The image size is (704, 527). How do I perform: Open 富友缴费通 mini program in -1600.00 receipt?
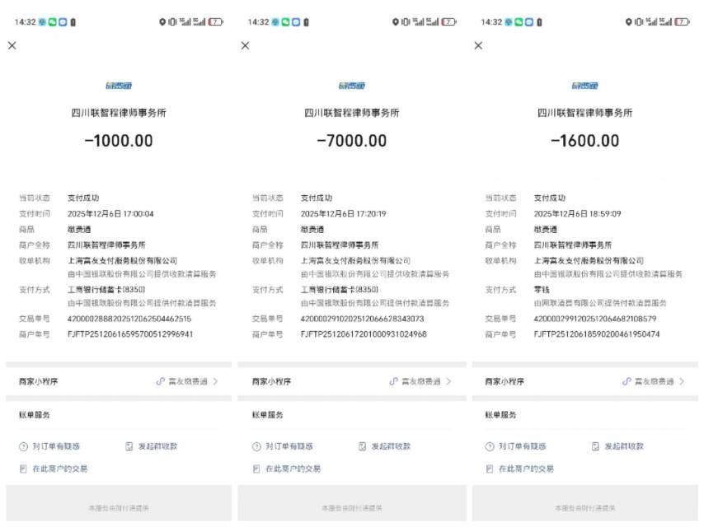tap(653, 382)
